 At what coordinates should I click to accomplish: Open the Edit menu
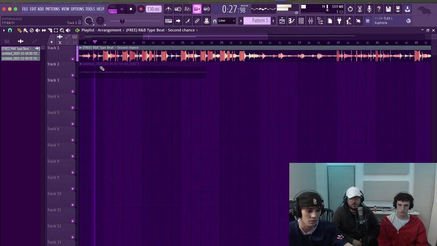[x=33, y=9]
